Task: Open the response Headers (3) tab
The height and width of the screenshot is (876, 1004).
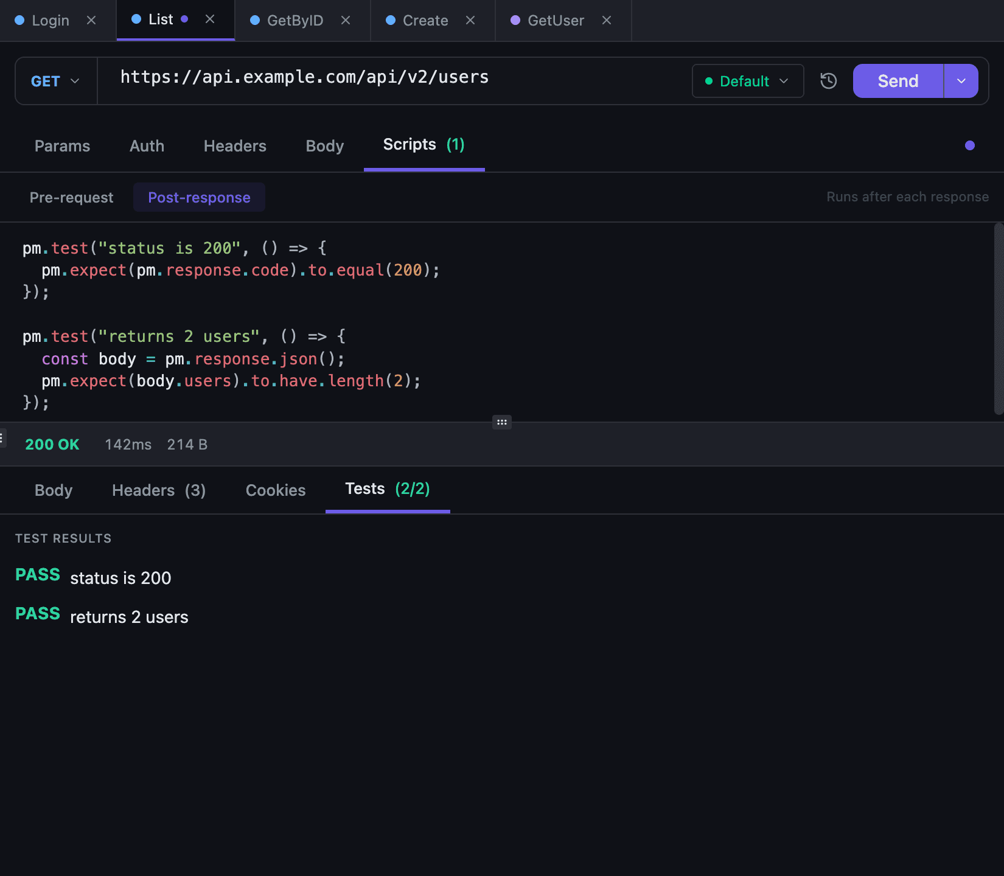Action: [x=159, y=490]
